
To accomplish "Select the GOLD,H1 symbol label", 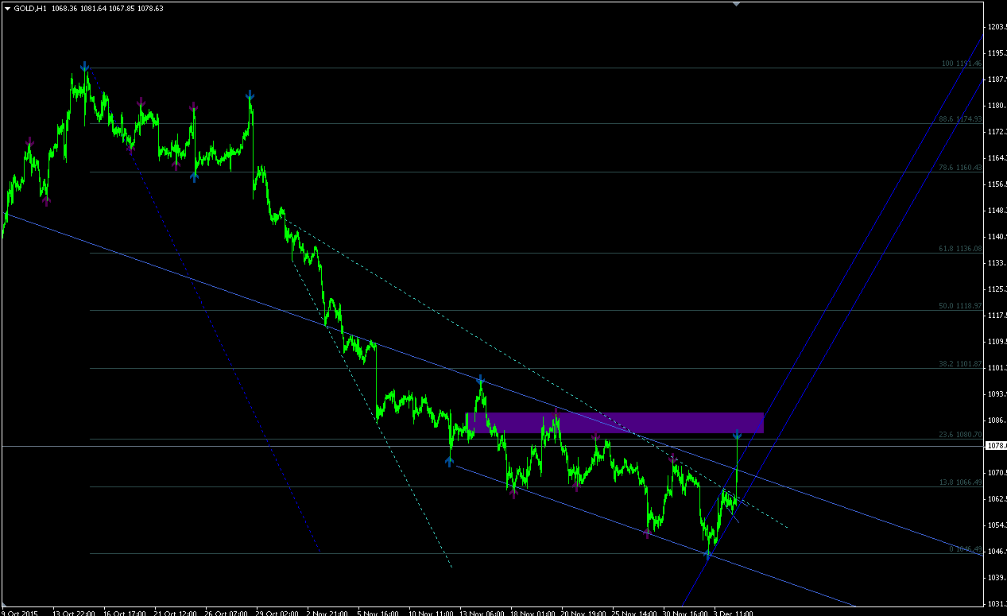I will 29,8.
